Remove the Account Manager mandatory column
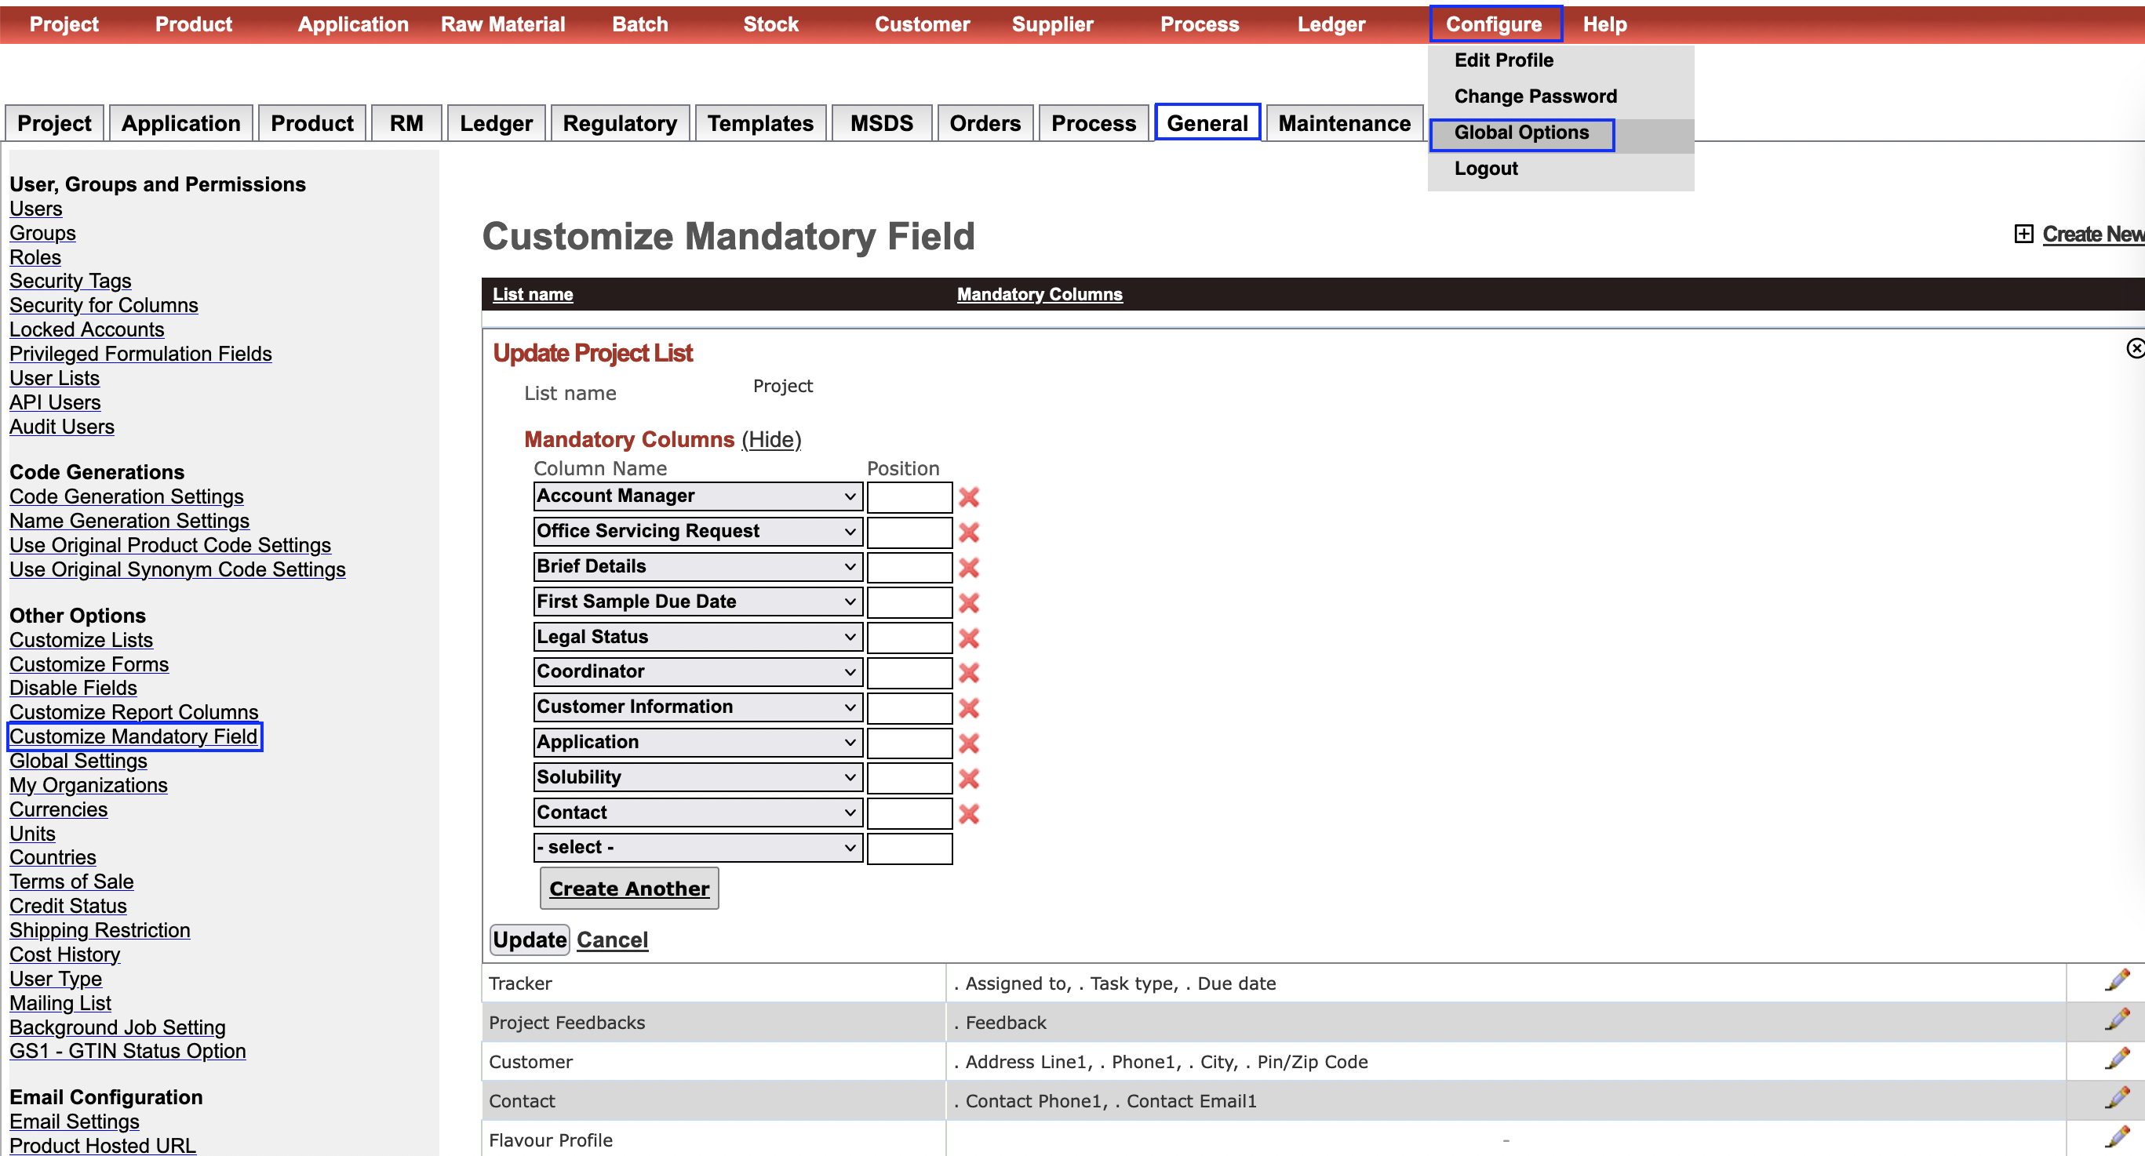2145x1156 pixels. 968,497
